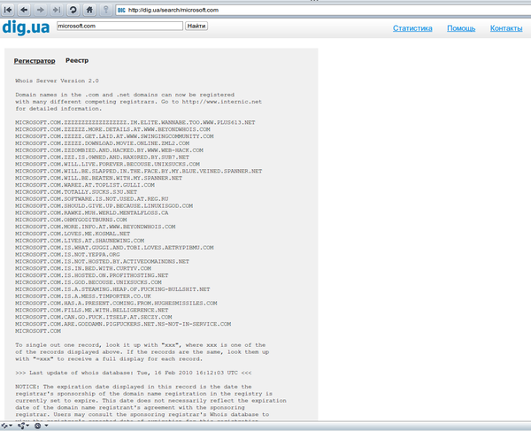This screenshot has height=431, width=531.
Task: Click the Fast Forward navigation button
Action: [x=57, y=10]
